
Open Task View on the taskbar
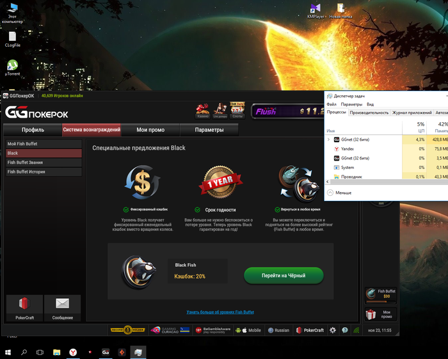40,353
